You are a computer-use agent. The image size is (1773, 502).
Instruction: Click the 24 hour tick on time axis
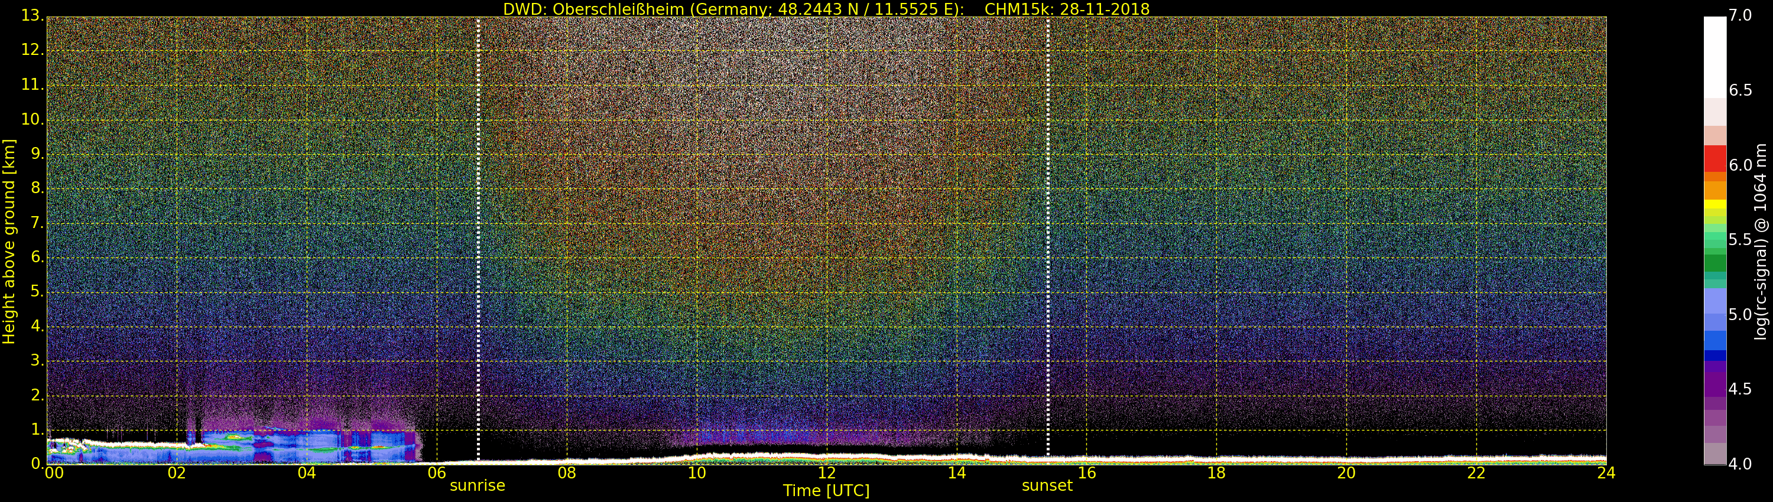1606,473
